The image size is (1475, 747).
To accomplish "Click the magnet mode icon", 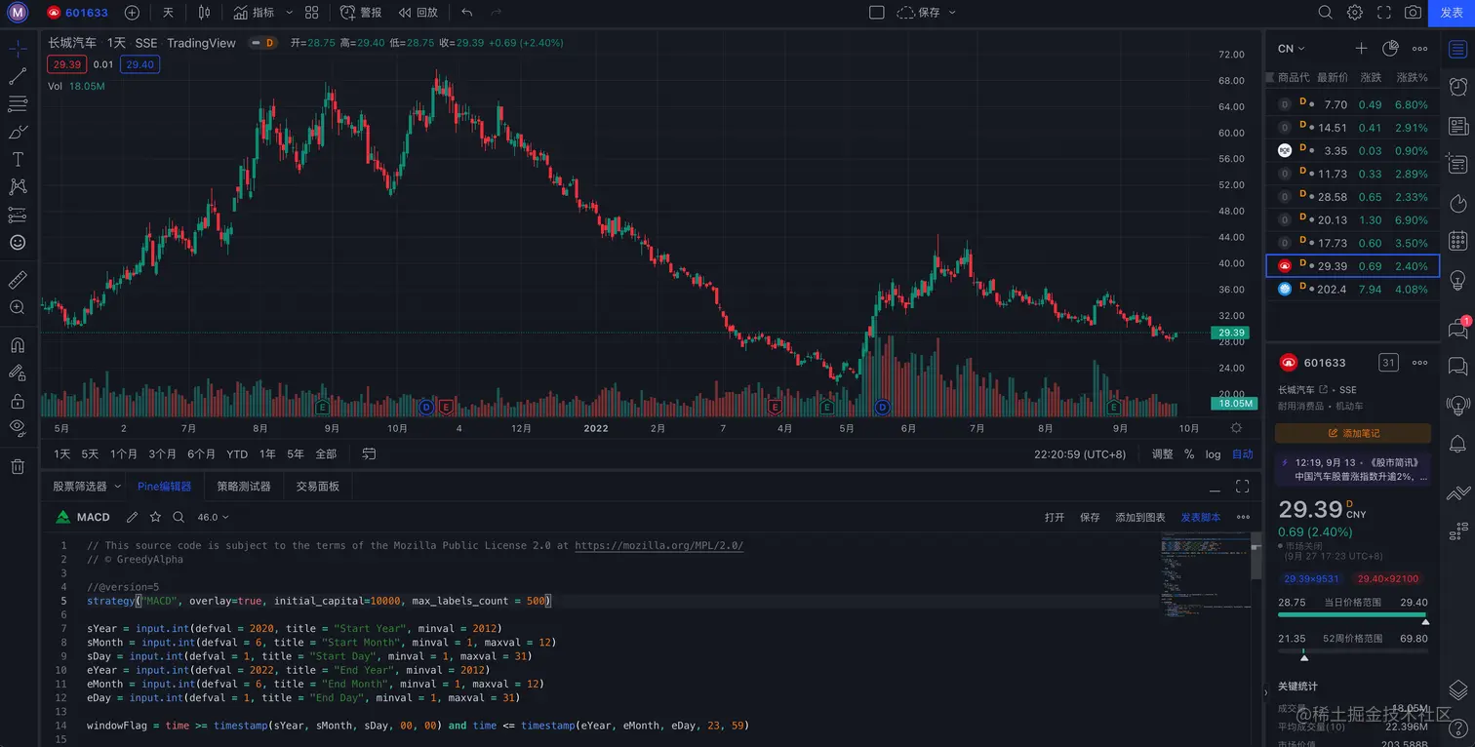I will [18, 345].
